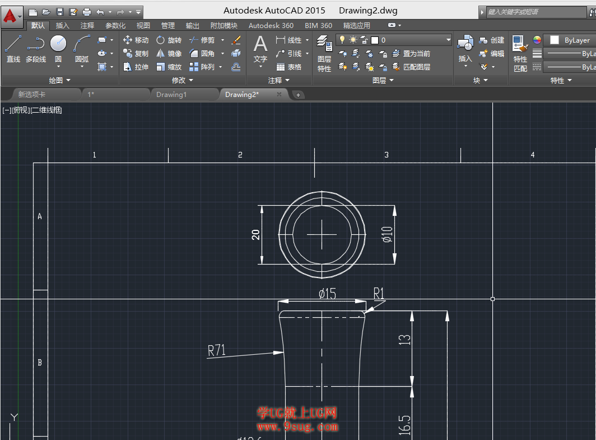Insert a Table (表格)
The height and width of the screenshot is (440, 596).
pos(289,67)
